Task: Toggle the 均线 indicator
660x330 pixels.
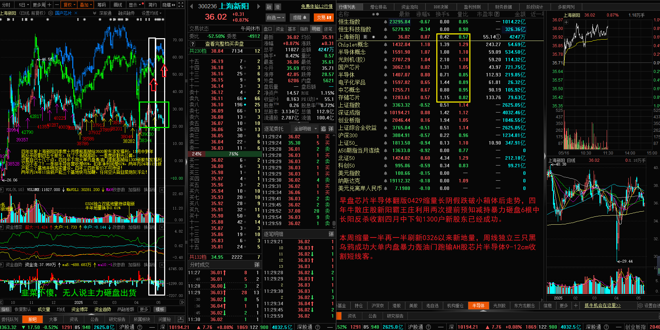Action: (x=61, y=309)
